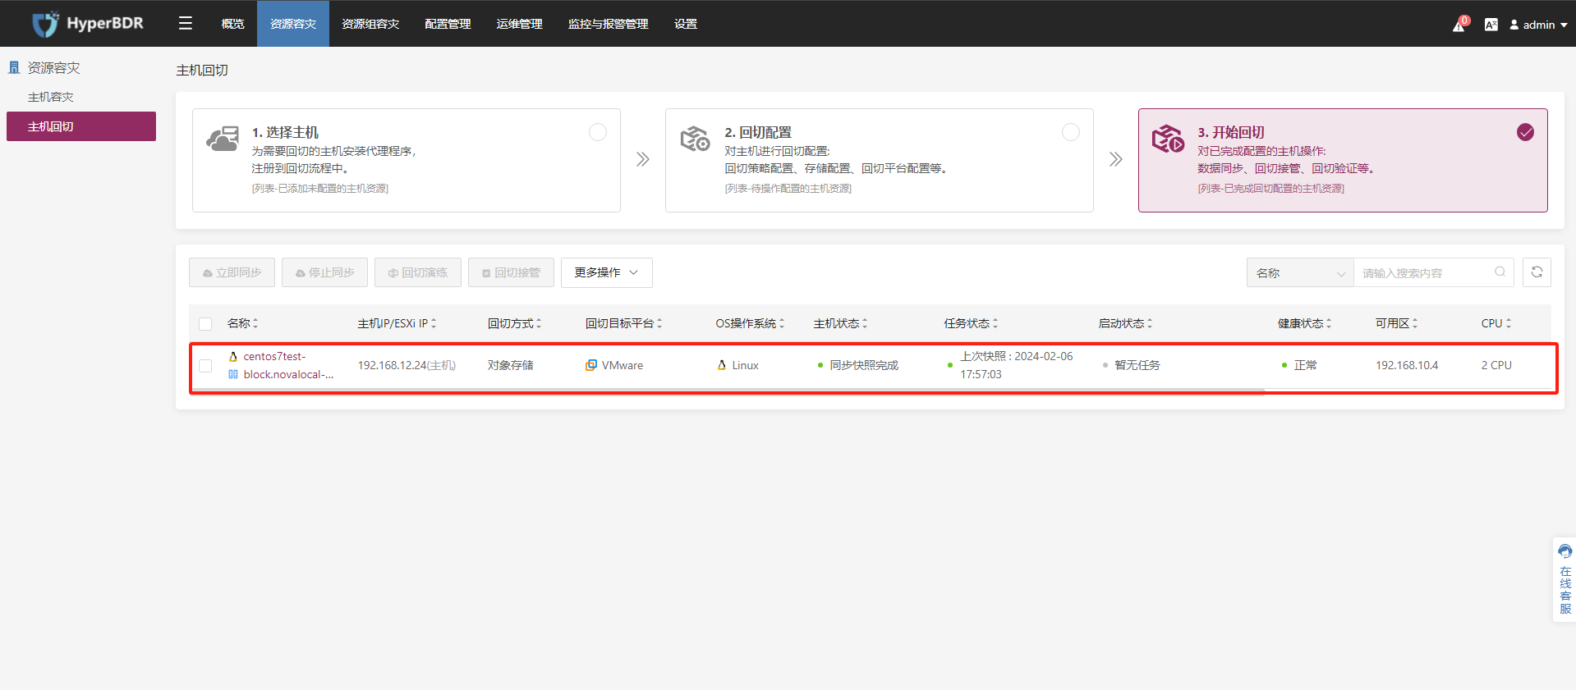Toggle the hamburger menu icon
Image resolution: width=1576 pixels, height=690 pixels.
pos(186,23)
